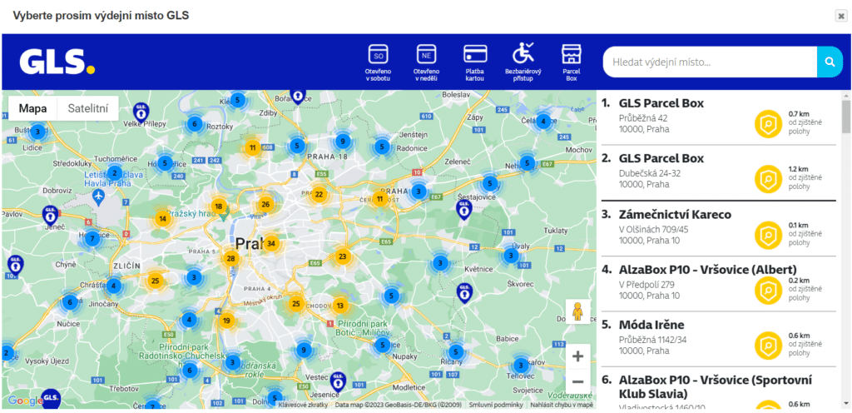This screenshot has width=852, height=413.
Task: Click the results list scrollbar thumb
Action: pyautogui.click(x=846, y=117)
